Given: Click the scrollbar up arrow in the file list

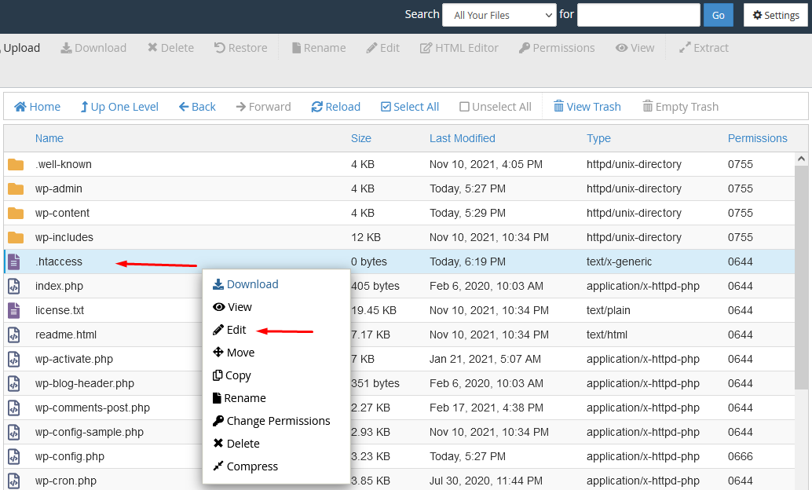Looking at the screenshot, I should (x=801, y=159).
